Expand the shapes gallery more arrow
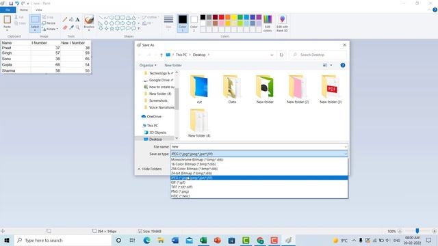Screen dimensions: 438x246 click(139, 29)
